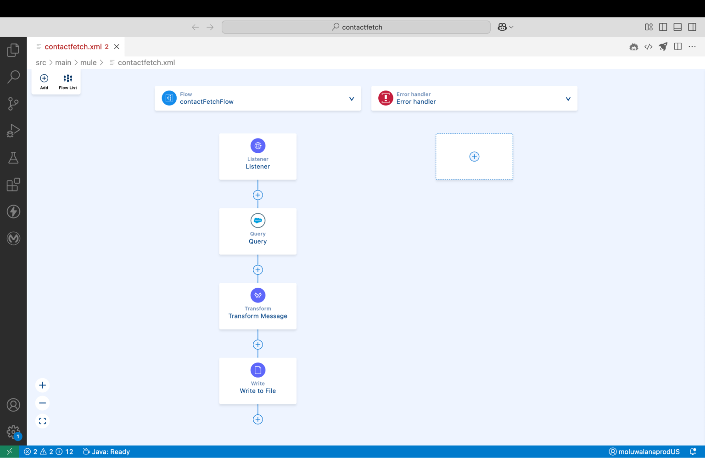Click the Add button on the flow canvas
The height and width of the screenshot is (458, 705).
tap(44, 81)
